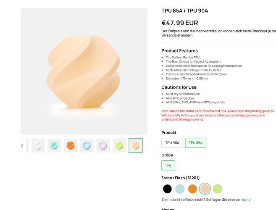
Task: Select the orange filament thumbnail
Action: [71, 145]
